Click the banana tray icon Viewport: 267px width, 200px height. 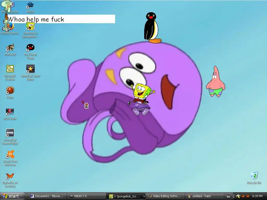[x=238, y=196]
